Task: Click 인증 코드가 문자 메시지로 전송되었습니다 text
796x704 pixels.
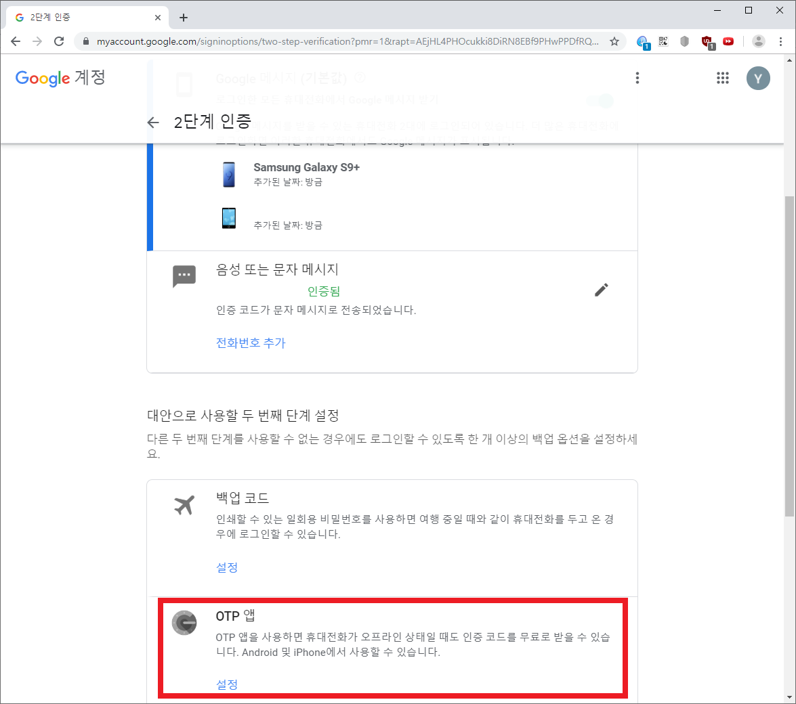Action: 316,310
